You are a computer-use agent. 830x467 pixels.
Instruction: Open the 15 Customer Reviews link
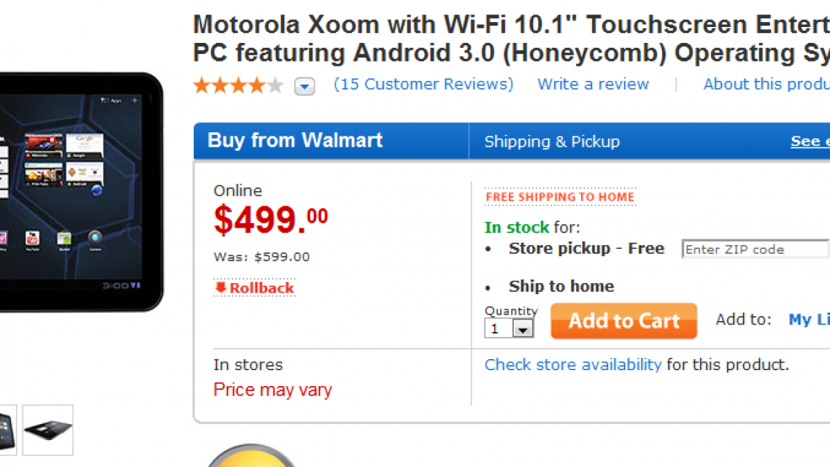pyautogui.click(x=423, y=84)
